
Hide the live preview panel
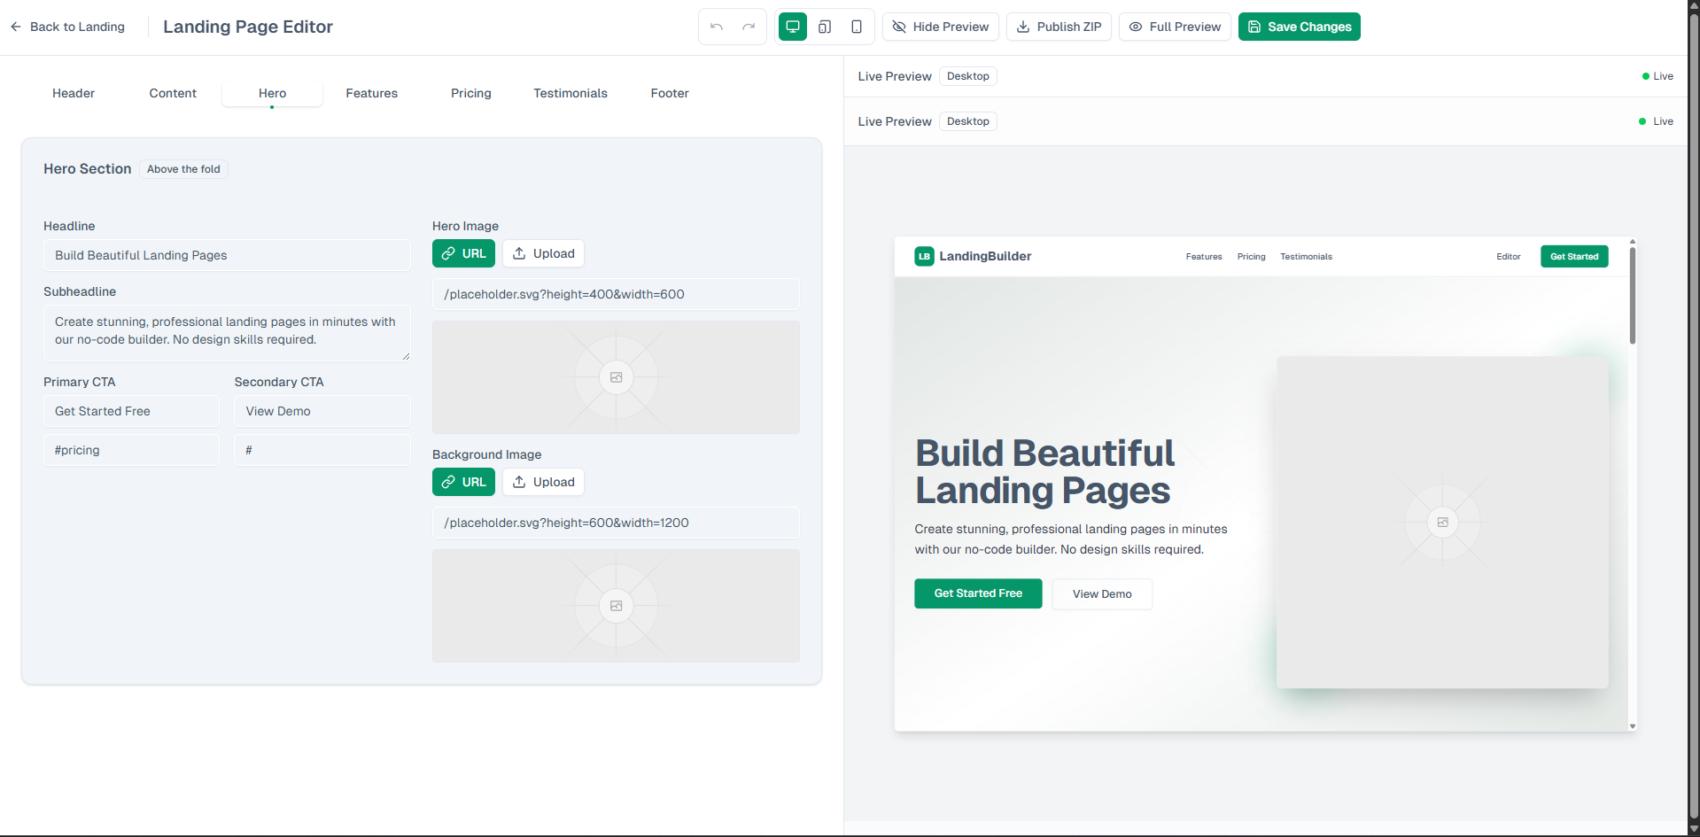point(940,27)
